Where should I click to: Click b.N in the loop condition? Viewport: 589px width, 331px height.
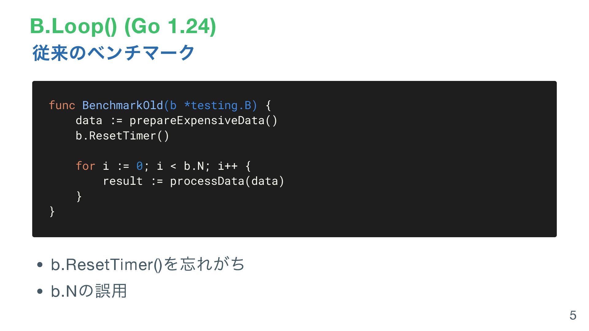(194, 166)
